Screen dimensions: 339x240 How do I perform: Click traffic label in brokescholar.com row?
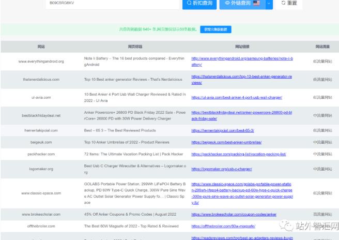(322, 214)
